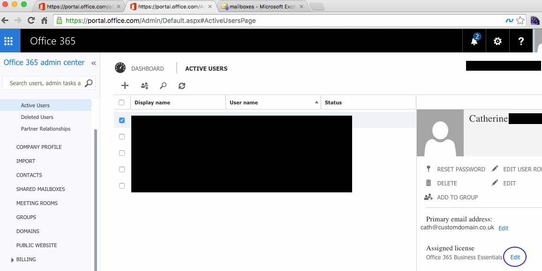Sort by Status column
The width and height of the screenshot is (542, 271).
coord(333,103)
